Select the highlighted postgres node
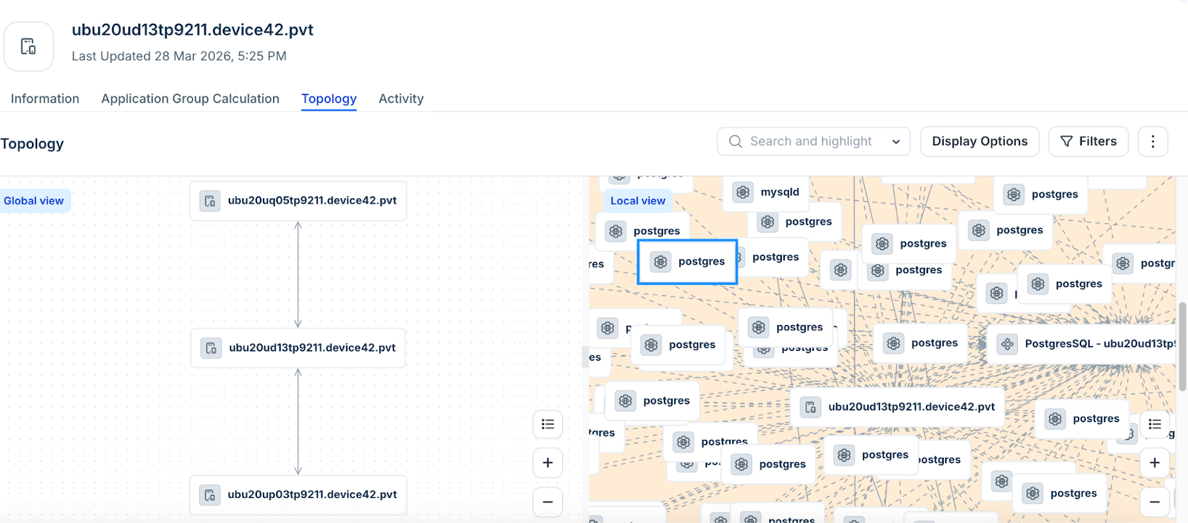 [x=688, y=261]
